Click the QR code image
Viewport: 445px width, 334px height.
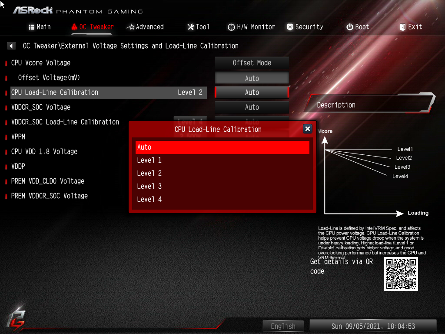coord(401,274)
